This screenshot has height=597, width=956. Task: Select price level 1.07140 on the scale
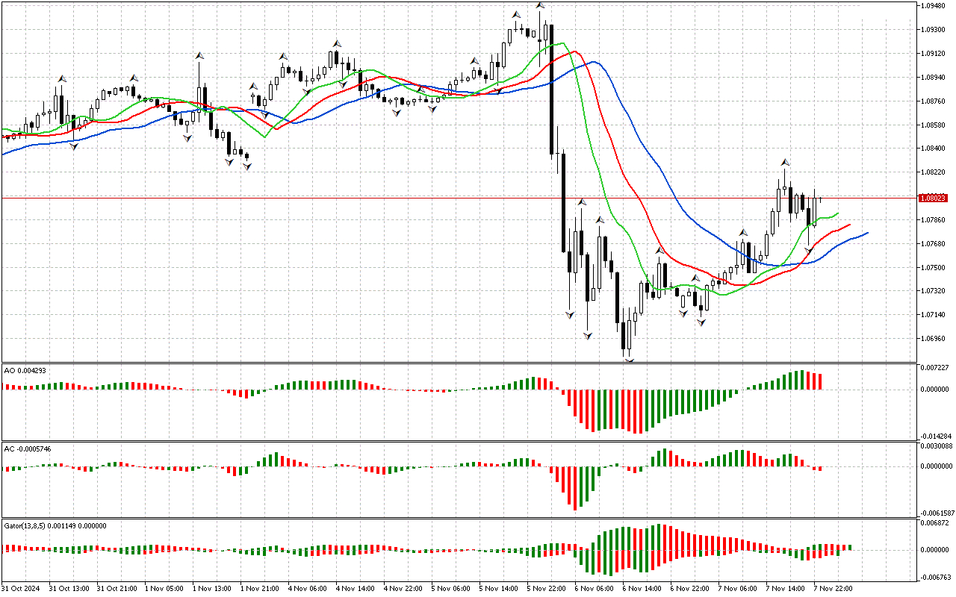(934, 316)
